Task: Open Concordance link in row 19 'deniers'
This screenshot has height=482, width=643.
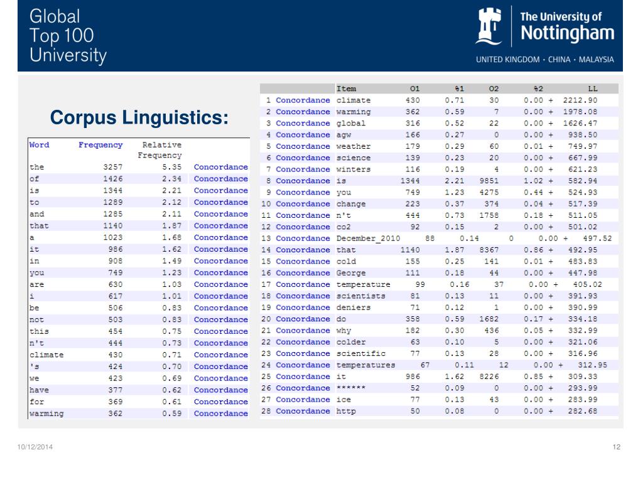Action: (x=303, y=308)
